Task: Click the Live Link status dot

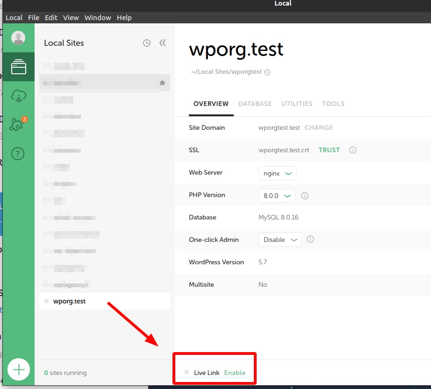Action: point(187,372)
